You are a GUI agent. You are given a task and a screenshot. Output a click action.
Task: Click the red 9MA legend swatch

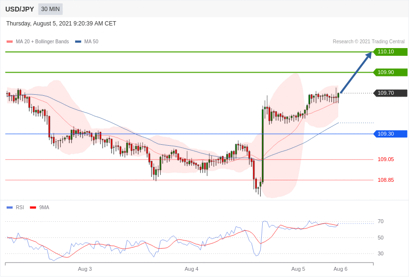point(33,207)
